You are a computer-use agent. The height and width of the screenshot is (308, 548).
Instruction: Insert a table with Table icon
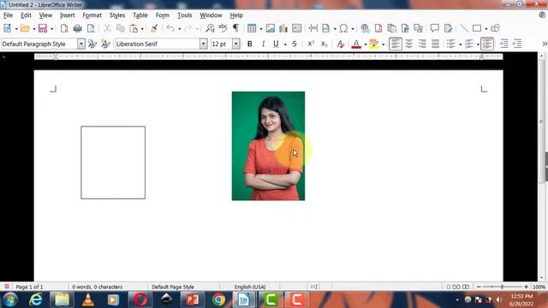(x=252, y=28)
